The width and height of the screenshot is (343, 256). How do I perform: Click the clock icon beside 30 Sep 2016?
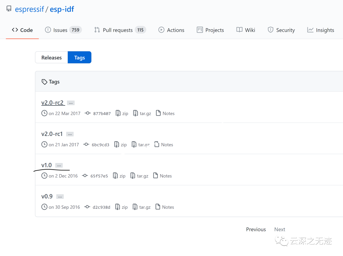click(44, 207)
